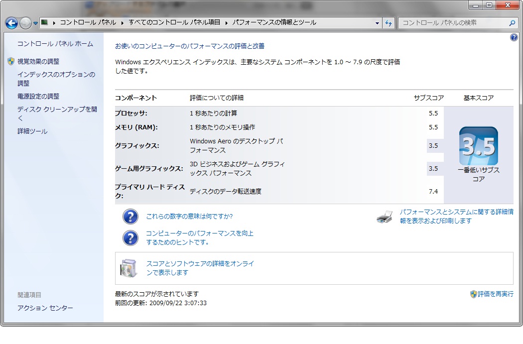
Task: Click the Forward arrow navigation button
Action: [x=25, y=23]
